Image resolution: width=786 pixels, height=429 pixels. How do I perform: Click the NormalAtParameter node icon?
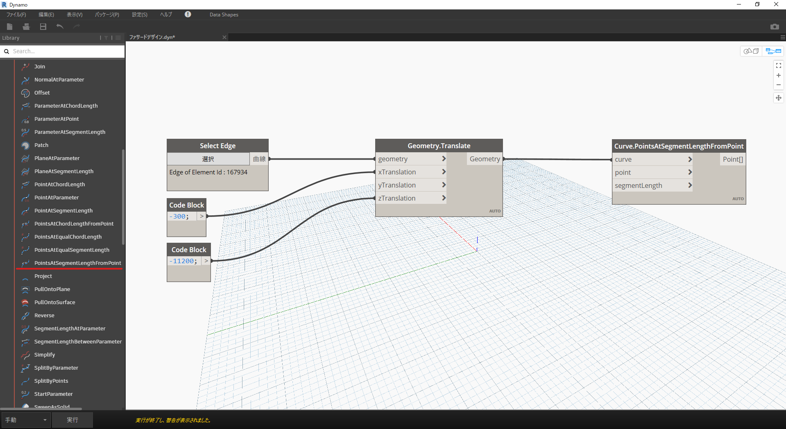click(25, 79)
